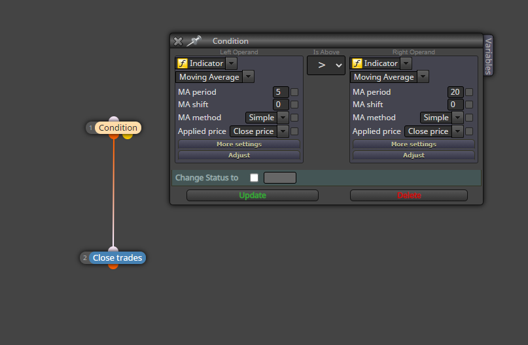The width and height of the screenshot is (528, 345).
Task: Enable the Change Status to checkbox
Action: [x=255, y=178]
